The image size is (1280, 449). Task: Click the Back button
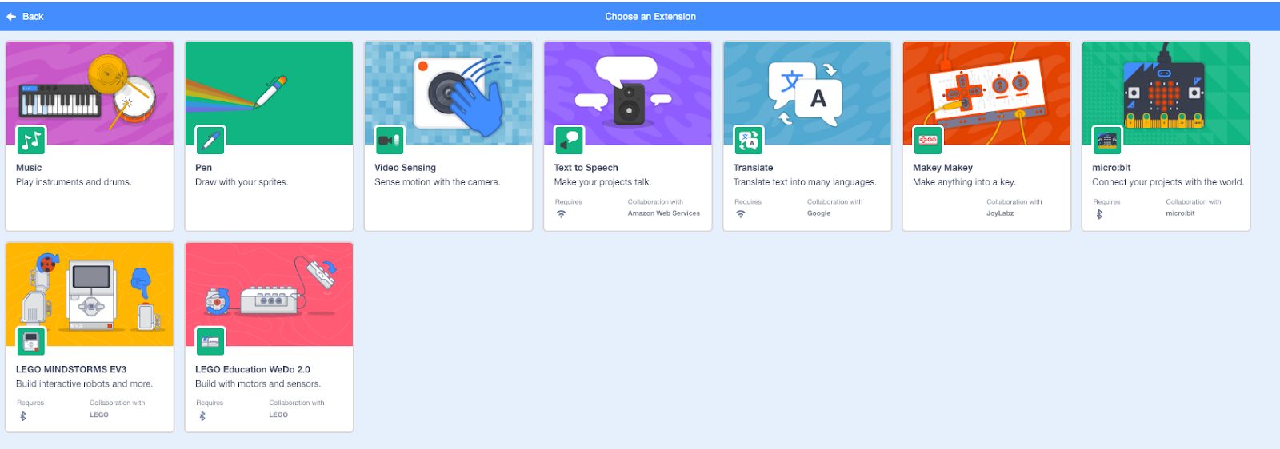click(25, 16)
